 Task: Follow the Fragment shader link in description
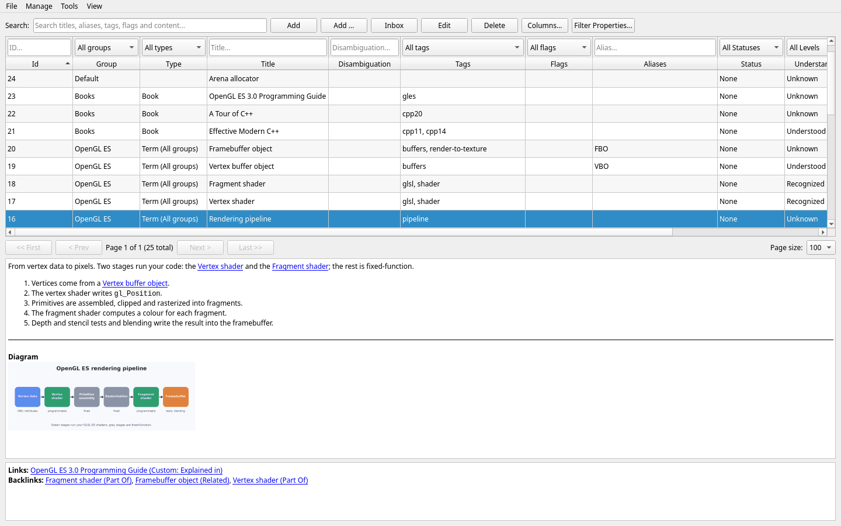300,267
